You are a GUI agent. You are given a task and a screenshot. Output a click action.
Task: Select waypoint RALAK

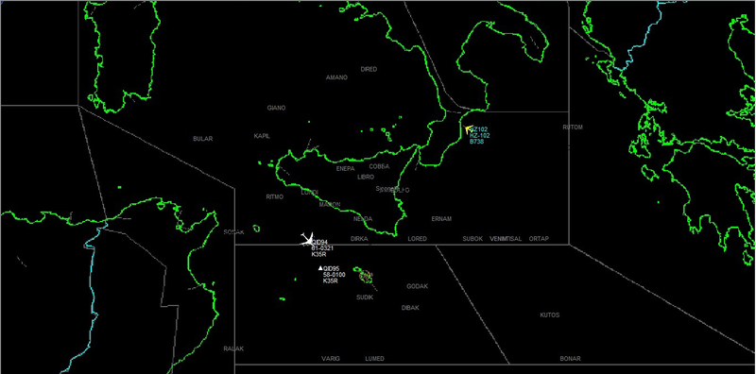click(x=233, y=348)
